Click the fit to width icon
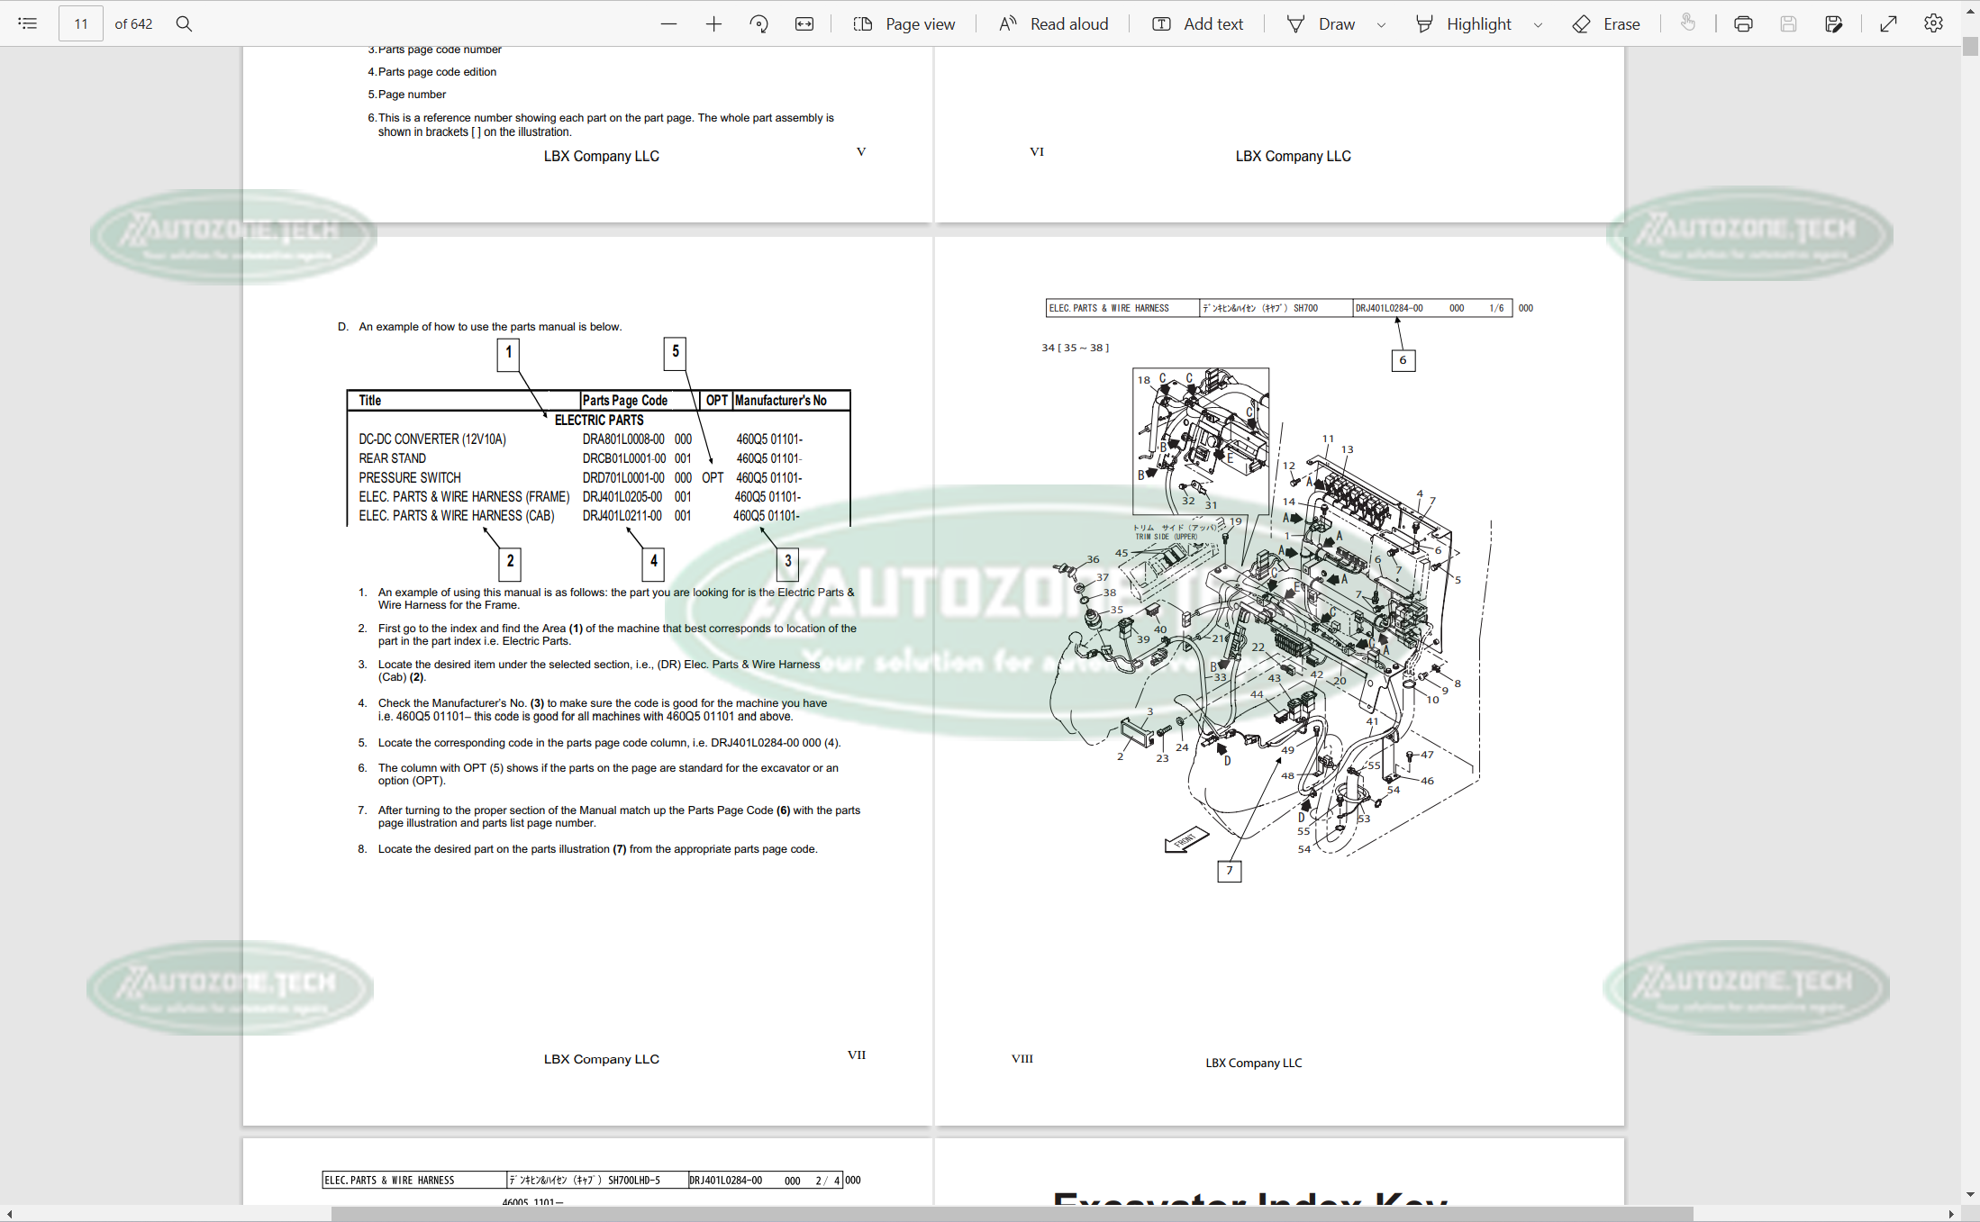The height and width of the screenshot is (1222, 1980). pos(804,24)
